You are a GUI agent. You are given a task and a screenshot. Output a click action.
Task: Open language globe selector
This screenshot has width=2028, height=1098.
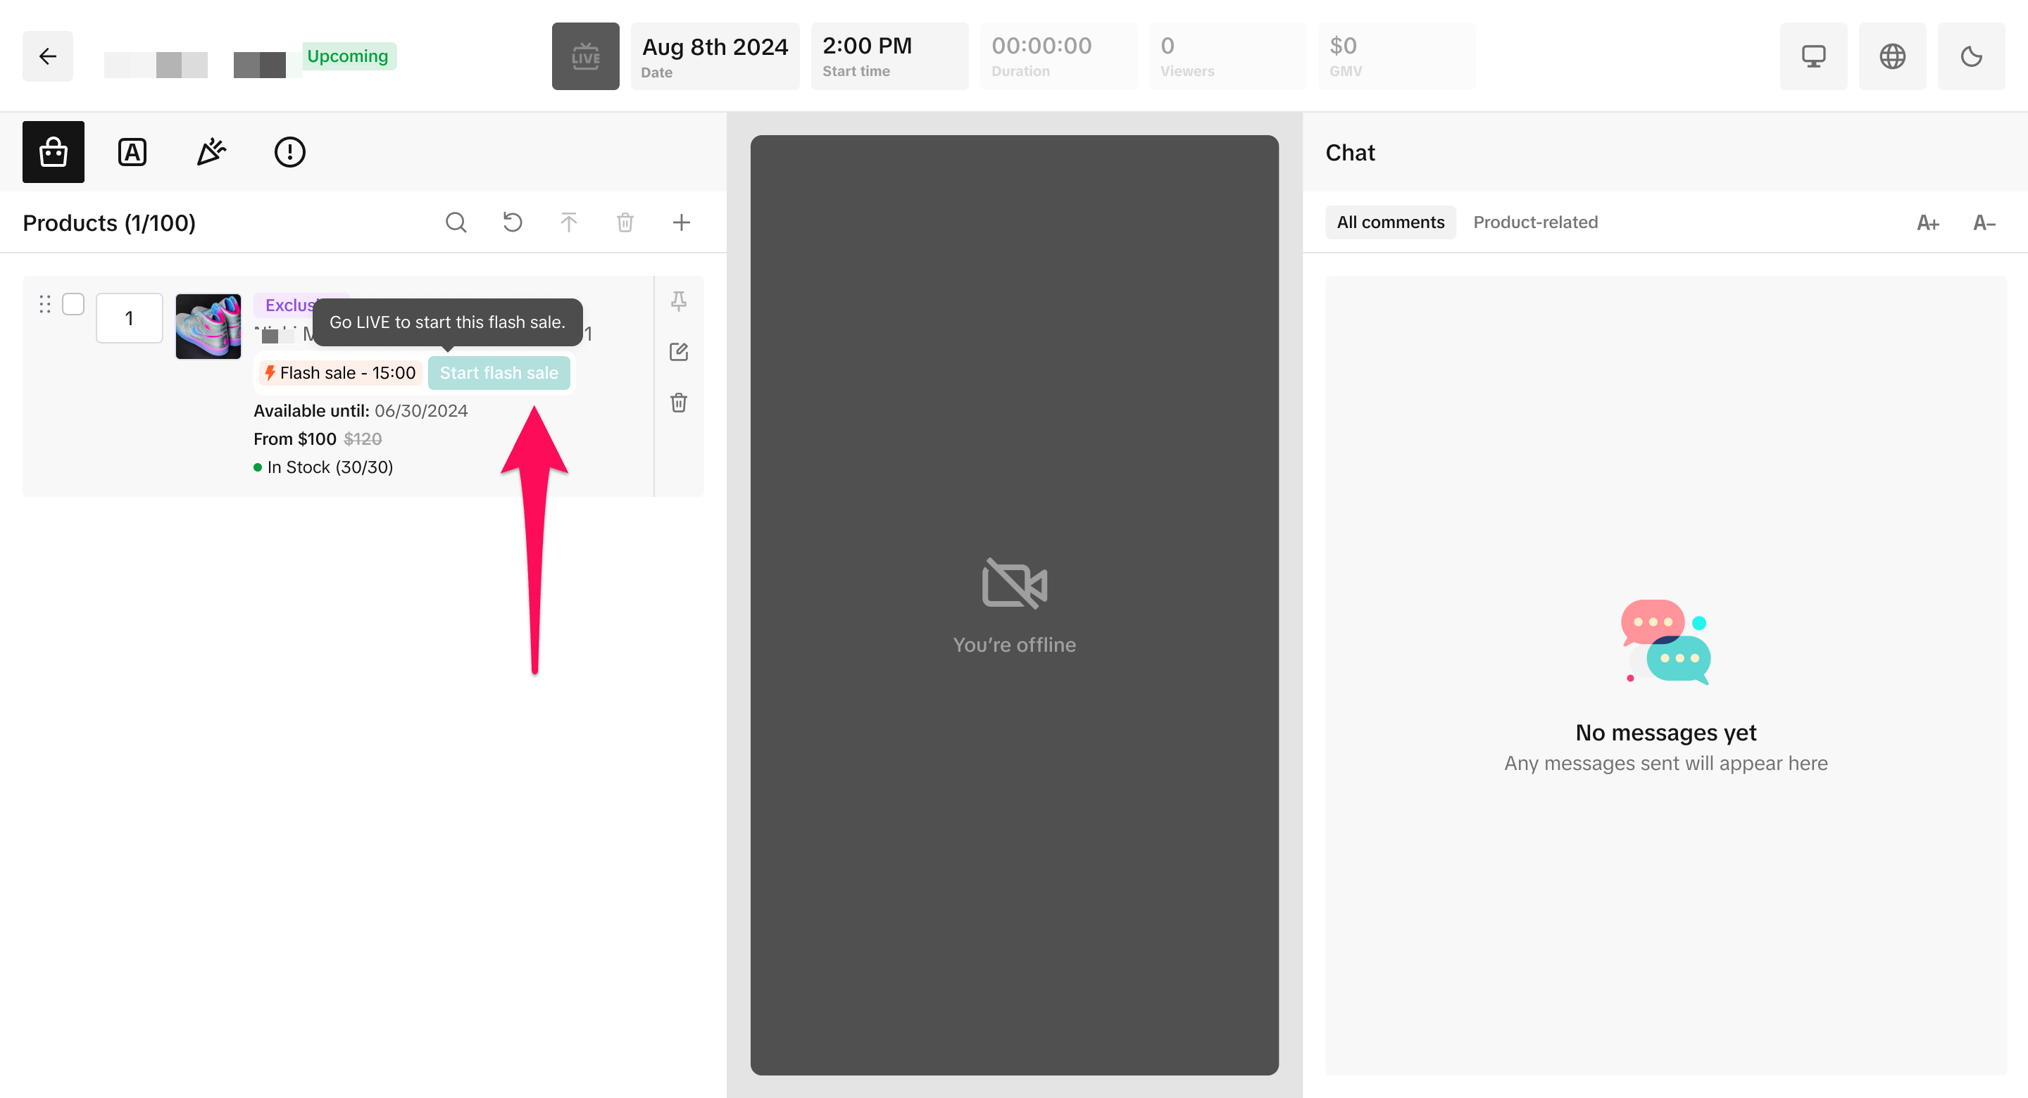[x=1893, y=56]
